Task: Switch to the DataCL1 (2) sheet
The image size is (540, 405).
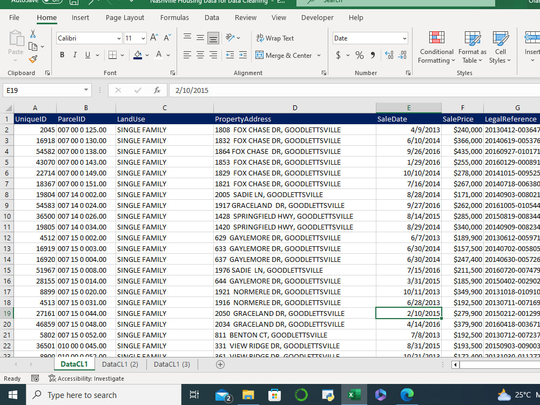Action: pyautogui.click(x=120, y=364)
